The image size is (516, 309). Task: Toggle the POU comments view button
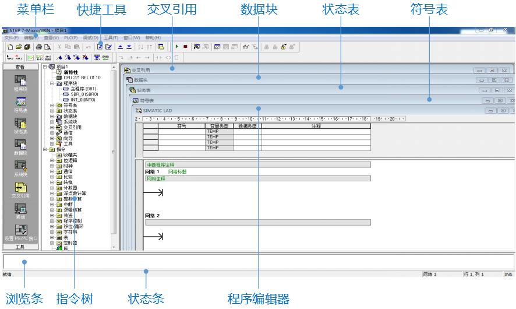click(30, 58)
